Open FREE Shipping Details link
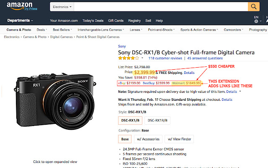 click(x=189, y=73)
